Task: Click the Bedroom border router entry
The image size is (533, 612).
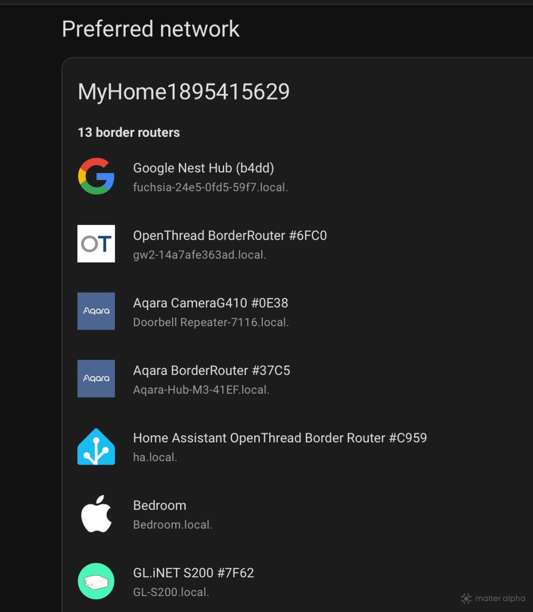Action: coord(159,506)
